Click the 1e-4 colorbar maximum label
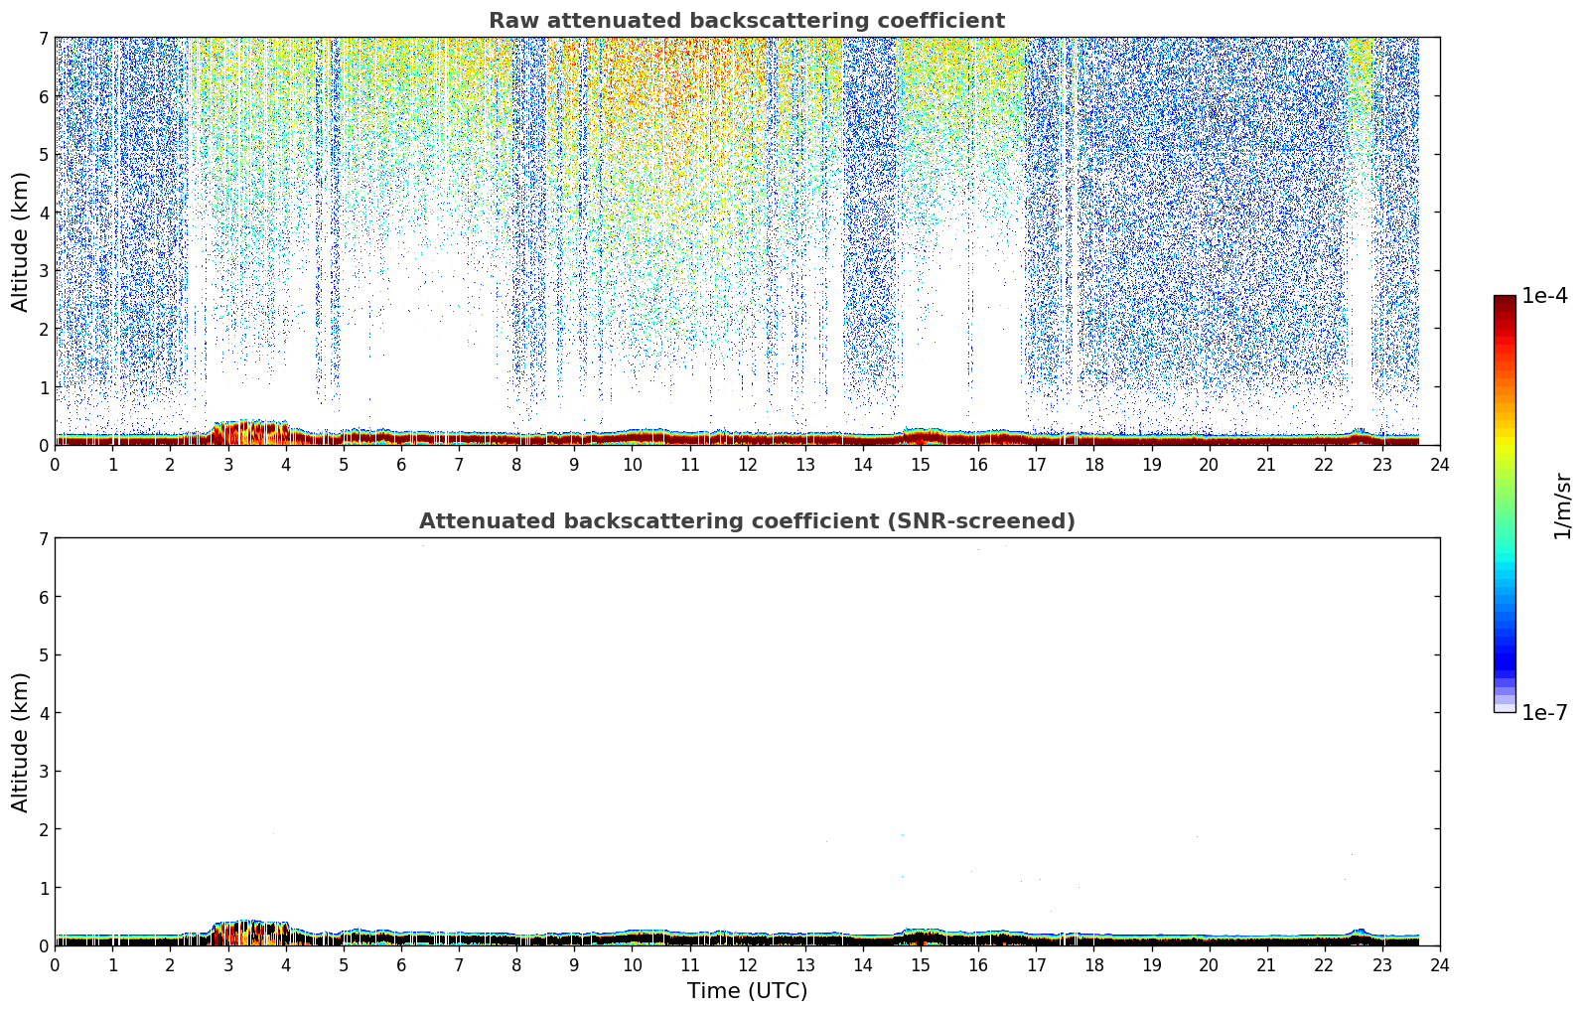 1544,296
